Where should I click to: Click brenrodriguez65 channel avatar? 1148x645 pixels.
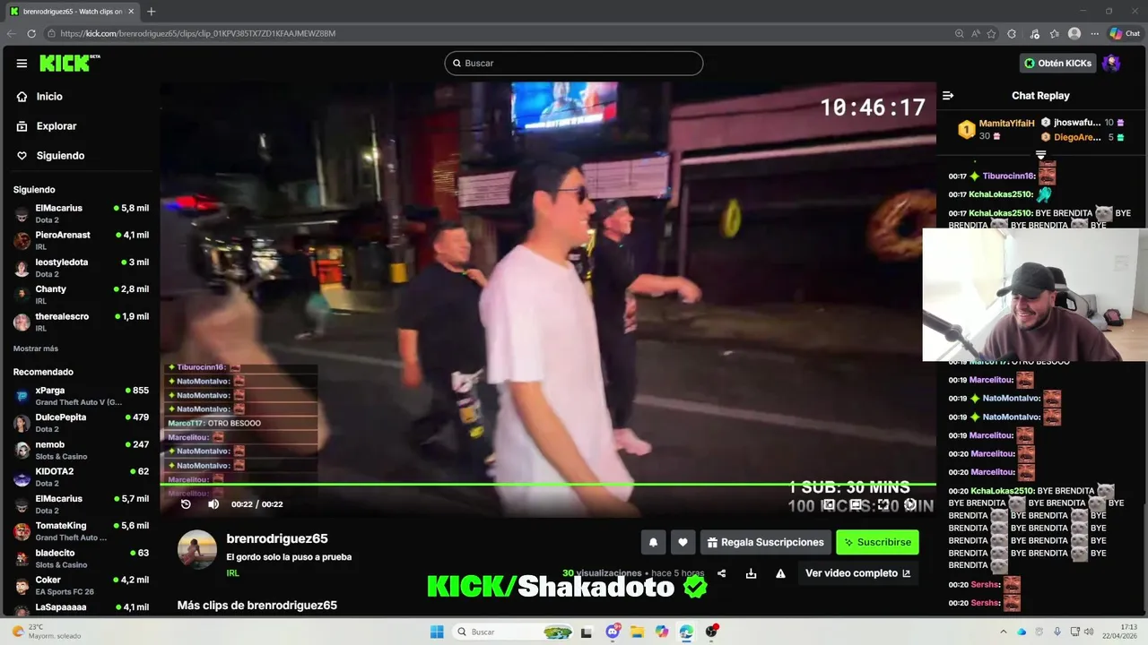pos(197,550)
